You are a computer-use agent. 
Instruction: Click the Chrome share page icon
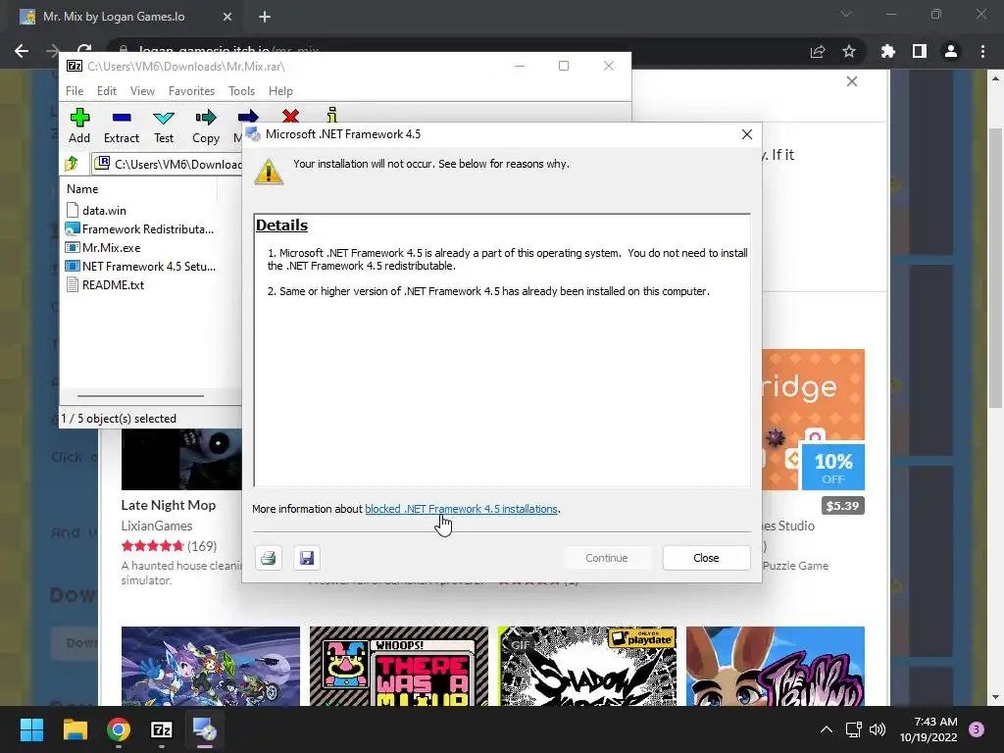[x=818, y=51]
